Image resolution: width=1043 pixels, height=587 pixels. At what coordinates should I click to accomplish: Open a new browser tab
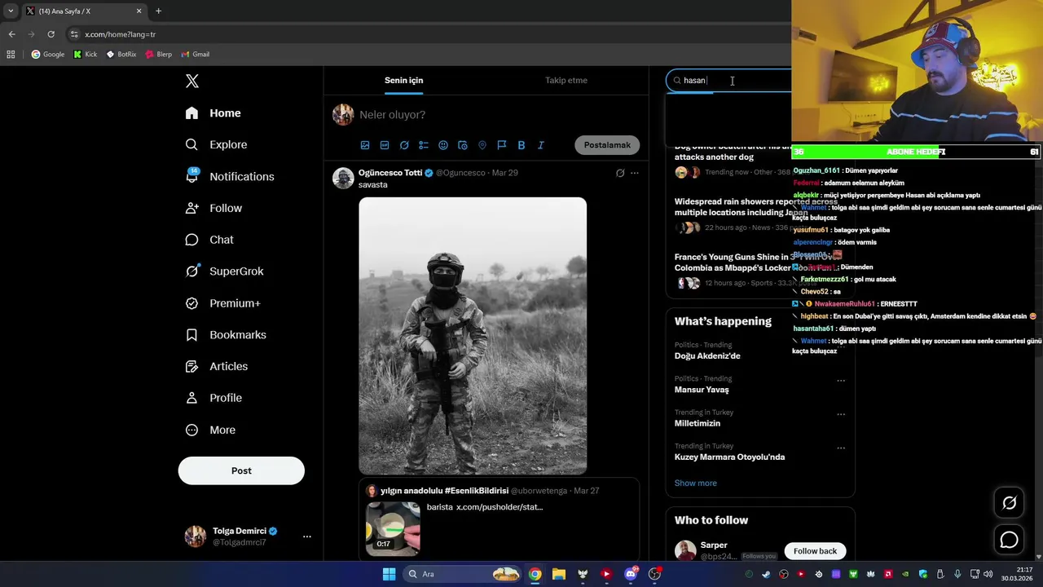coord(158,11)
